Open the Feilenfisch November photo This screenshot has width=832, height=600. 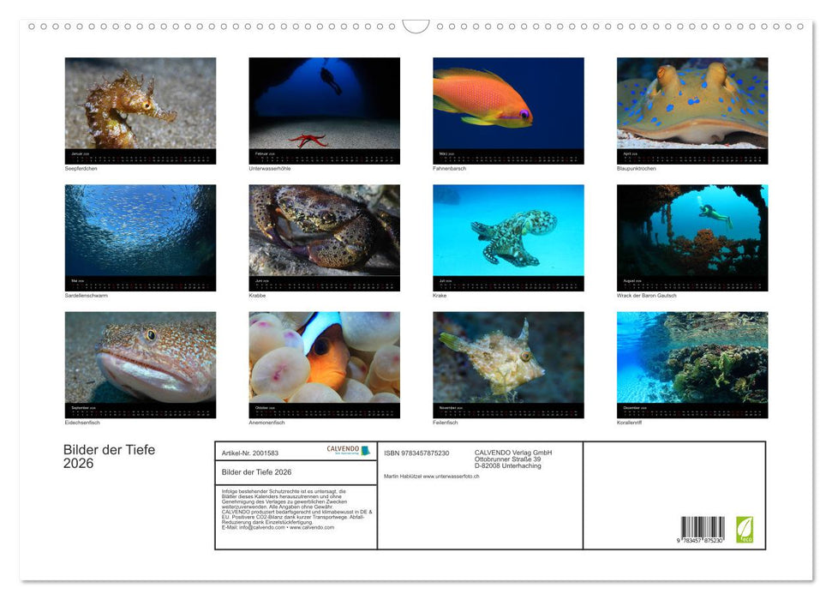tap(507, 365)
